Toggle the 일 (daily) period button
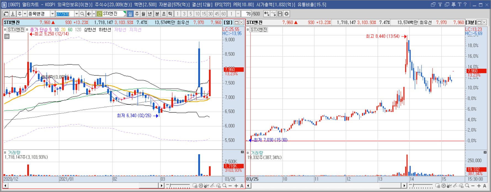Viewport: 491px width, 192px height. (x=130, y=14)
